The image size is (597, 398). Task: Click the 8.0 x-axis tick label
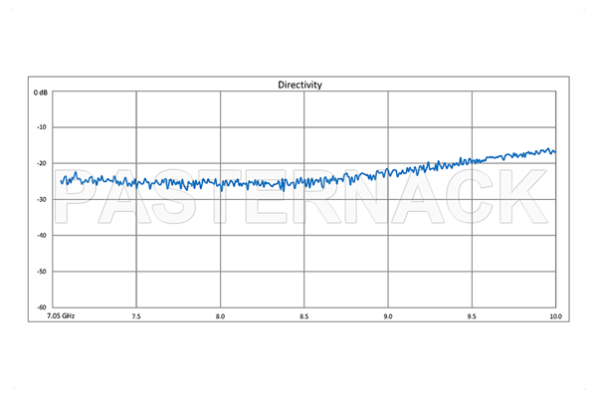pyautogui.click(x=220, y=316)
